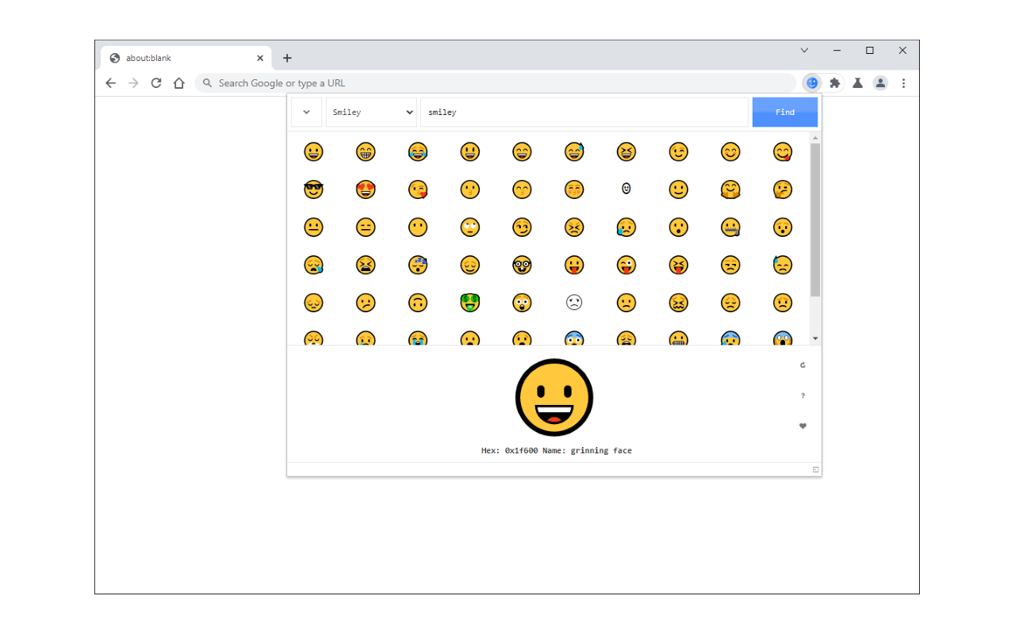Select the face without mouth emoji
Image resolution: width=1015 pixels, height=634 pixels.
[x=418, y=227]
